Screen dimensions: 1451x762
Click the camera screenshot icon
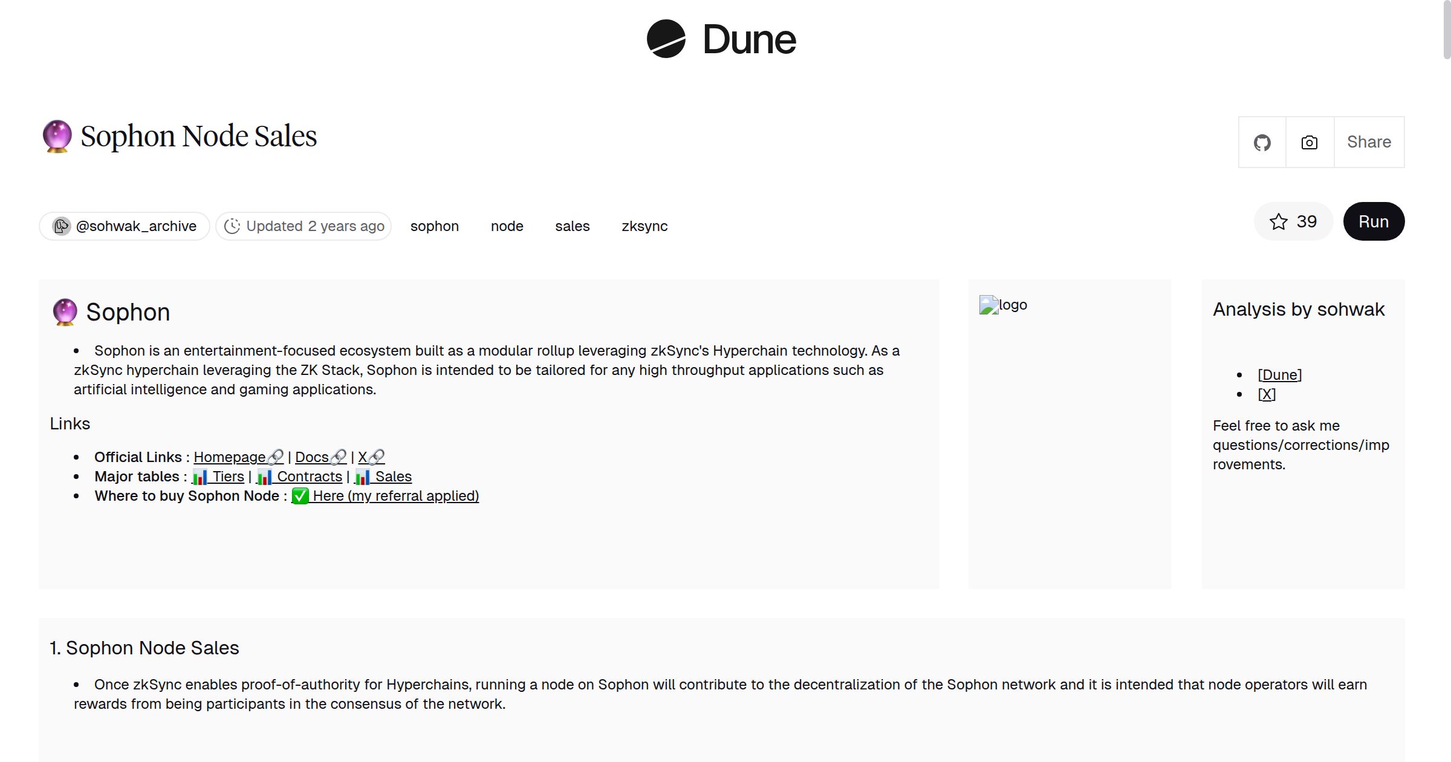tap(1309, 143)
